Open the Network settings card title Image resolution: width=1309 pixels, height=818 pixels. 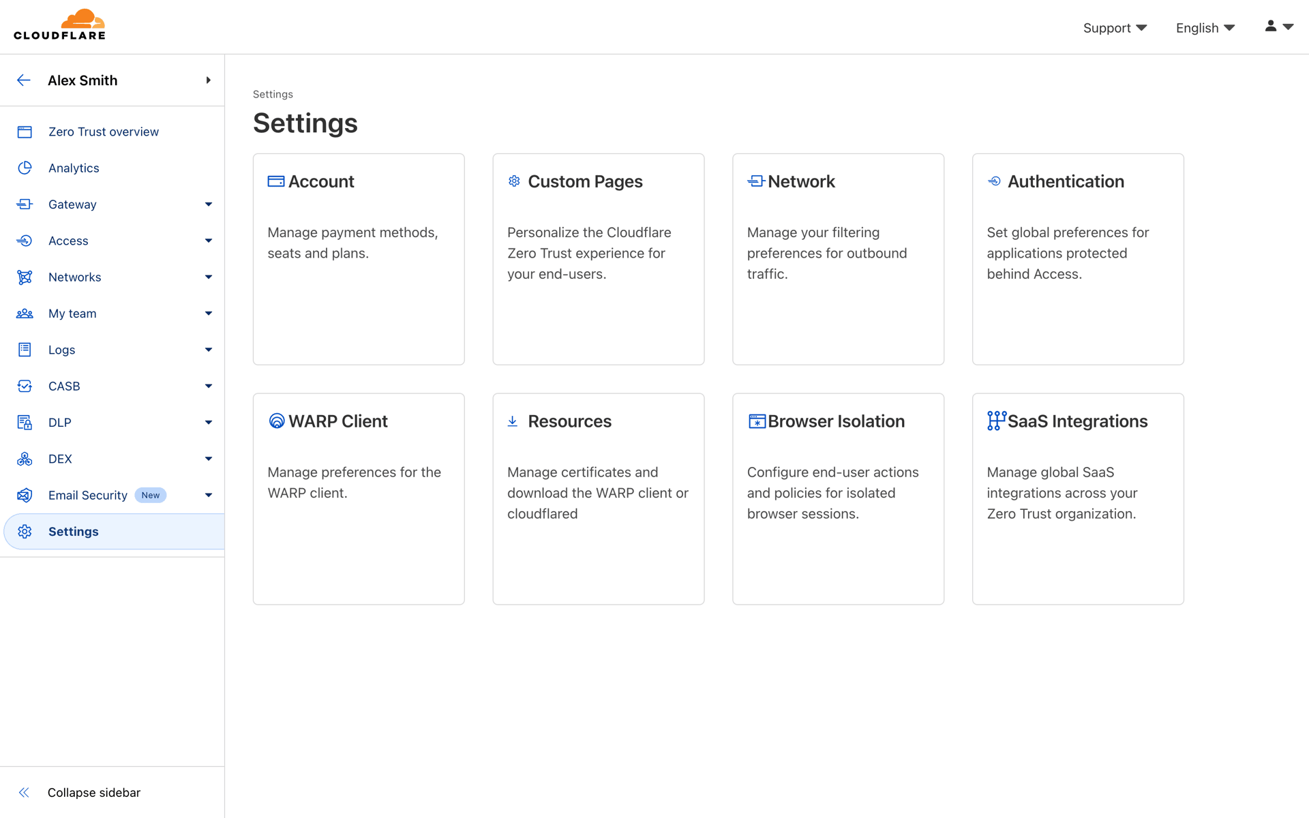[x=801, y=181]
